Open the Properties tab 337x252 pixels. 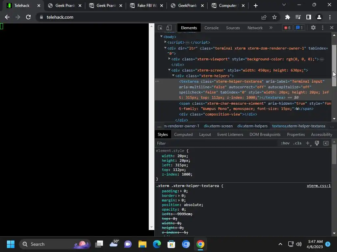296,135
